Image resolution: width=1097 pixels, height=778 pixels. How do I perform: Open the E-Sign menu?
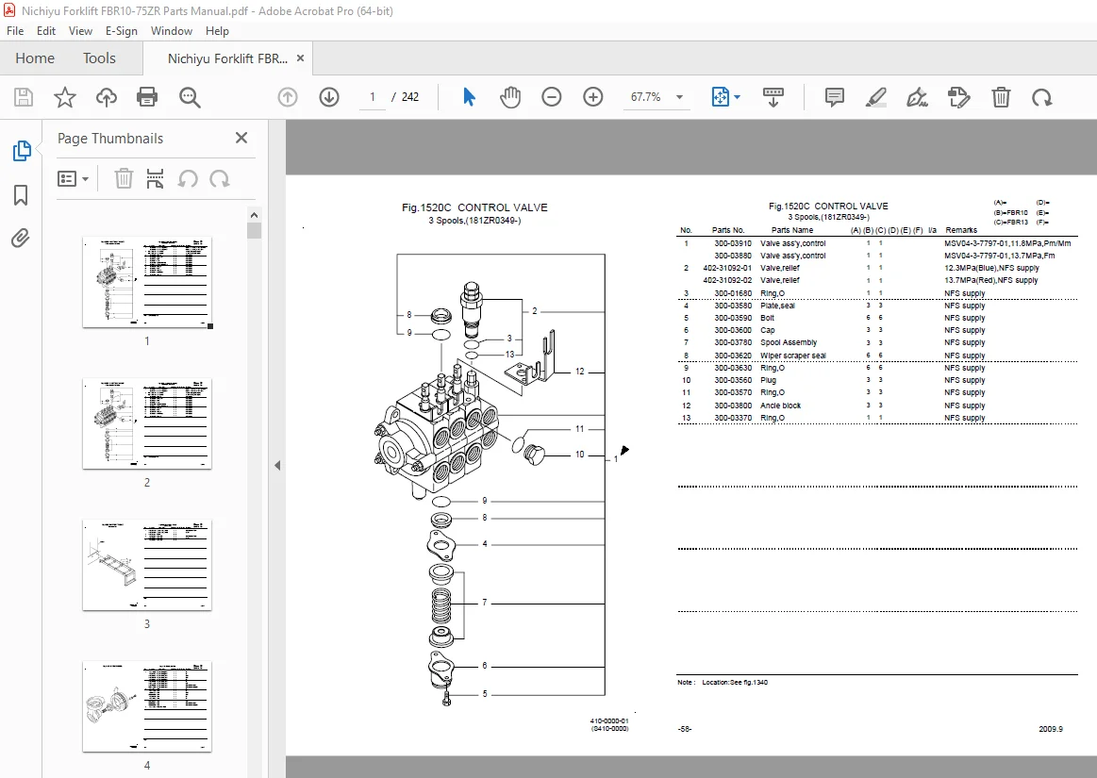click(121, 31)
